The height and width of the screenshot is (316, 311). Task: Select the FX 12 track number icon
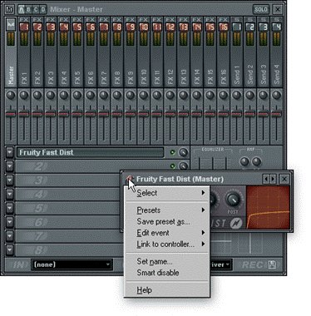170,27
